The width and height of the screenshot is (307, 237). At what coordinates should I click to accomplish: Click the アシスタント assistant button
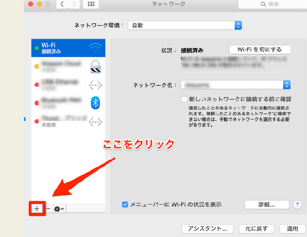[x=207, y=228]
